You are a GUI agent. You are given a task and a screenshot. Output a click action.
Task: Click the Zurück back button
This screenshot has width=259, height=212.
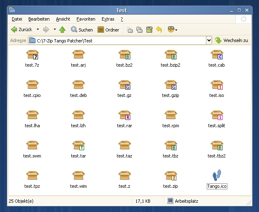[21, 29]
